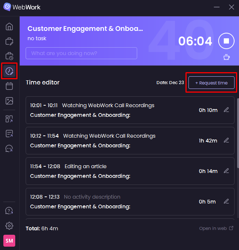Screen dimensions: 239x250
Task: Edit the 1h 42m time entry
Action: click(226, 141)
